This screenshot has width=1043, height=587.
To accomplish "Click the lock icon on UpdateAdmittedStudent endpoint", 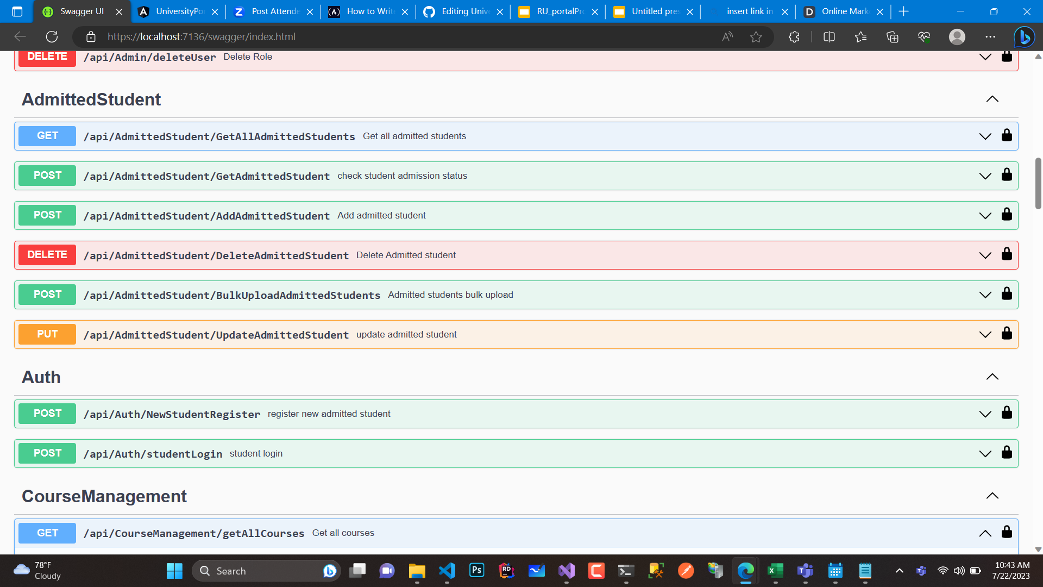I will coord(1007,333).
